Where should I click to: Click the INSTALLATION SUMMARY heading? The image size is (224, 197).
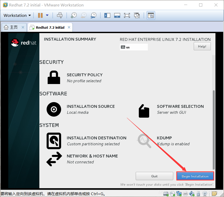point(70,39)
